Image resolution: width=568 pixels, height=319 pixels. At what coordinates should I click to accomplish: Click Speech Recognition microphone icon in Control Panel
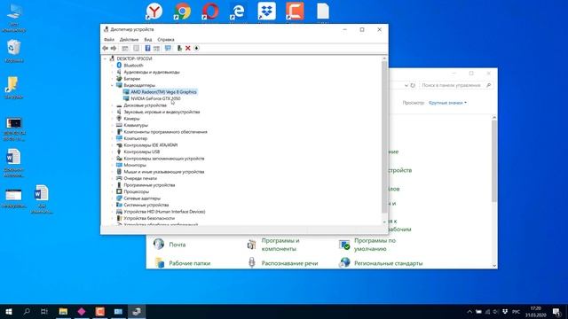pos(252,262)
